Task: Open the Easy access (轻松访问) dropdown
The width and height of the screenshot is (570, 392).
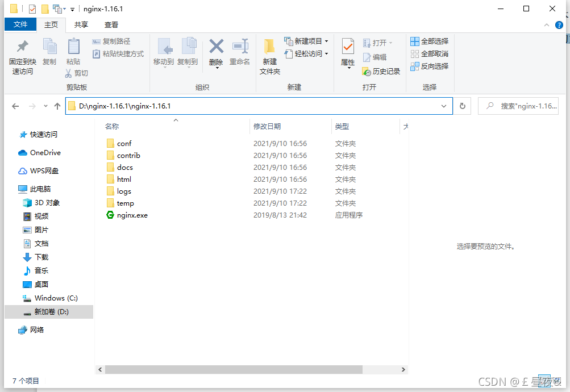Action: coord(306,54)
